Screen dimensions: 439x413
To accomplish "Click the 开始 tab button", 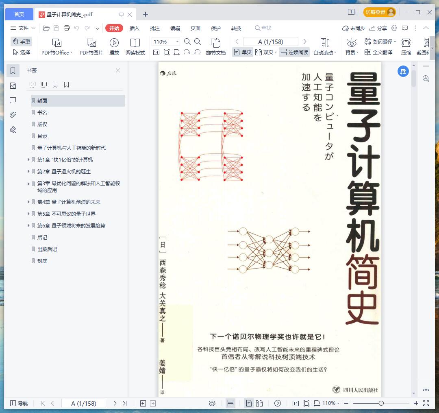I will pos(114,28).
